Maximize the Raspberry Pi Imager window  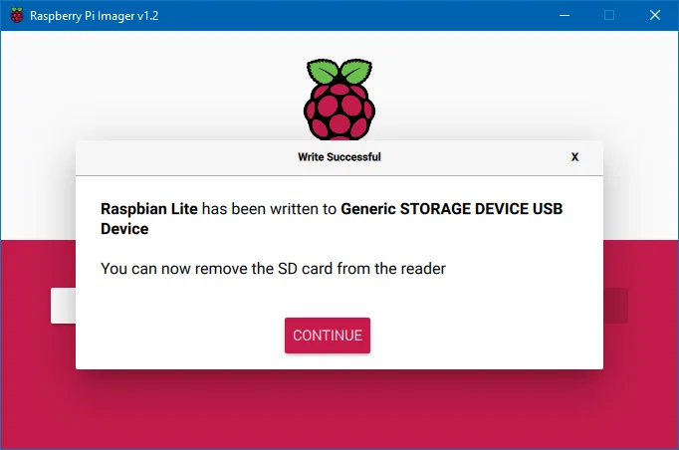pyautogui.click(x=609, y=15)
